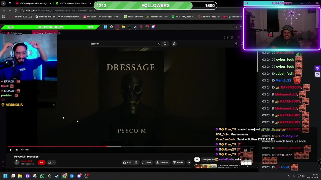
Task: Open File Explorer on the taskbar
Action: (20, 176)
